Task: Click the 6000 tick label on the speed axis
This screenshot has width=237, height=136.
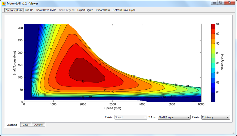Action: [x=201, y=104]
